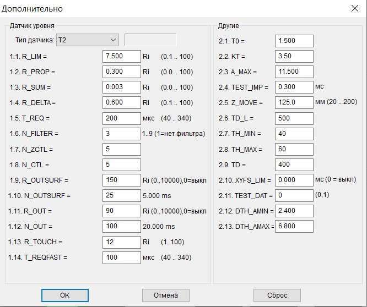Focus the R_DELTA input box
This screenshot has width=367, height=307.
click(121, 102)
